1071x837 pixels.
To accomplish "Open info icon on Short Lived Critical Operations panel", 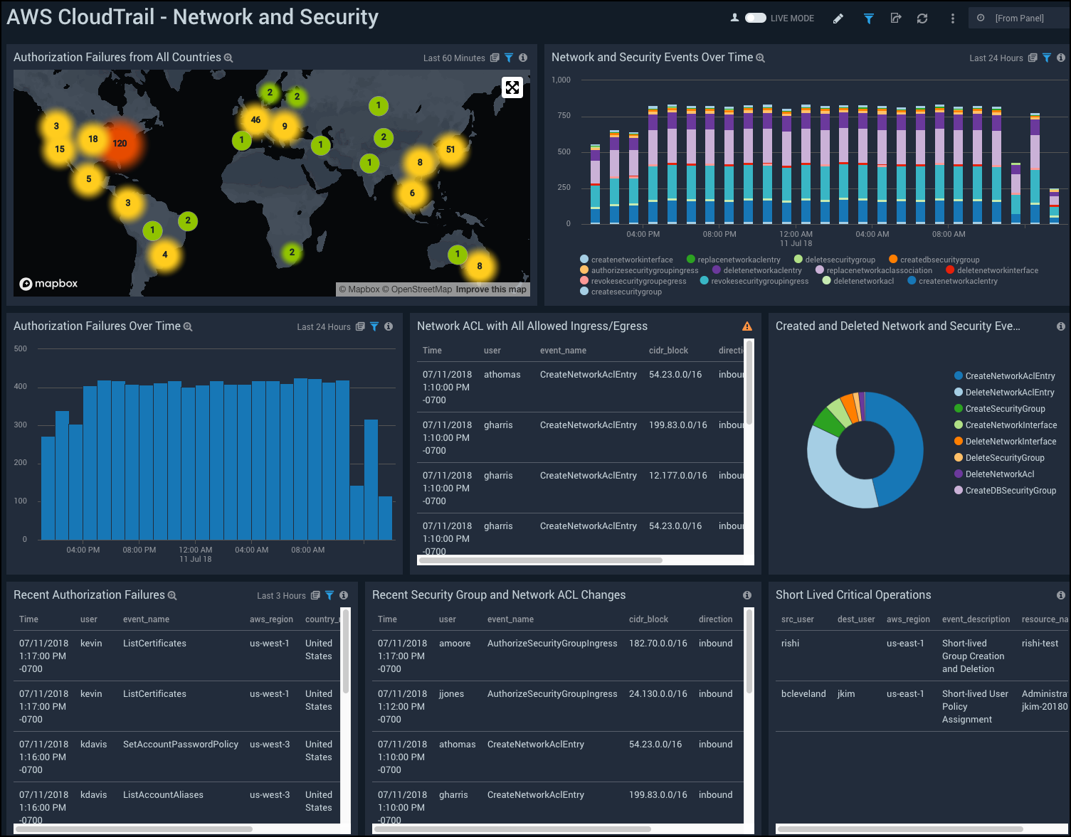I will 1060,595.
